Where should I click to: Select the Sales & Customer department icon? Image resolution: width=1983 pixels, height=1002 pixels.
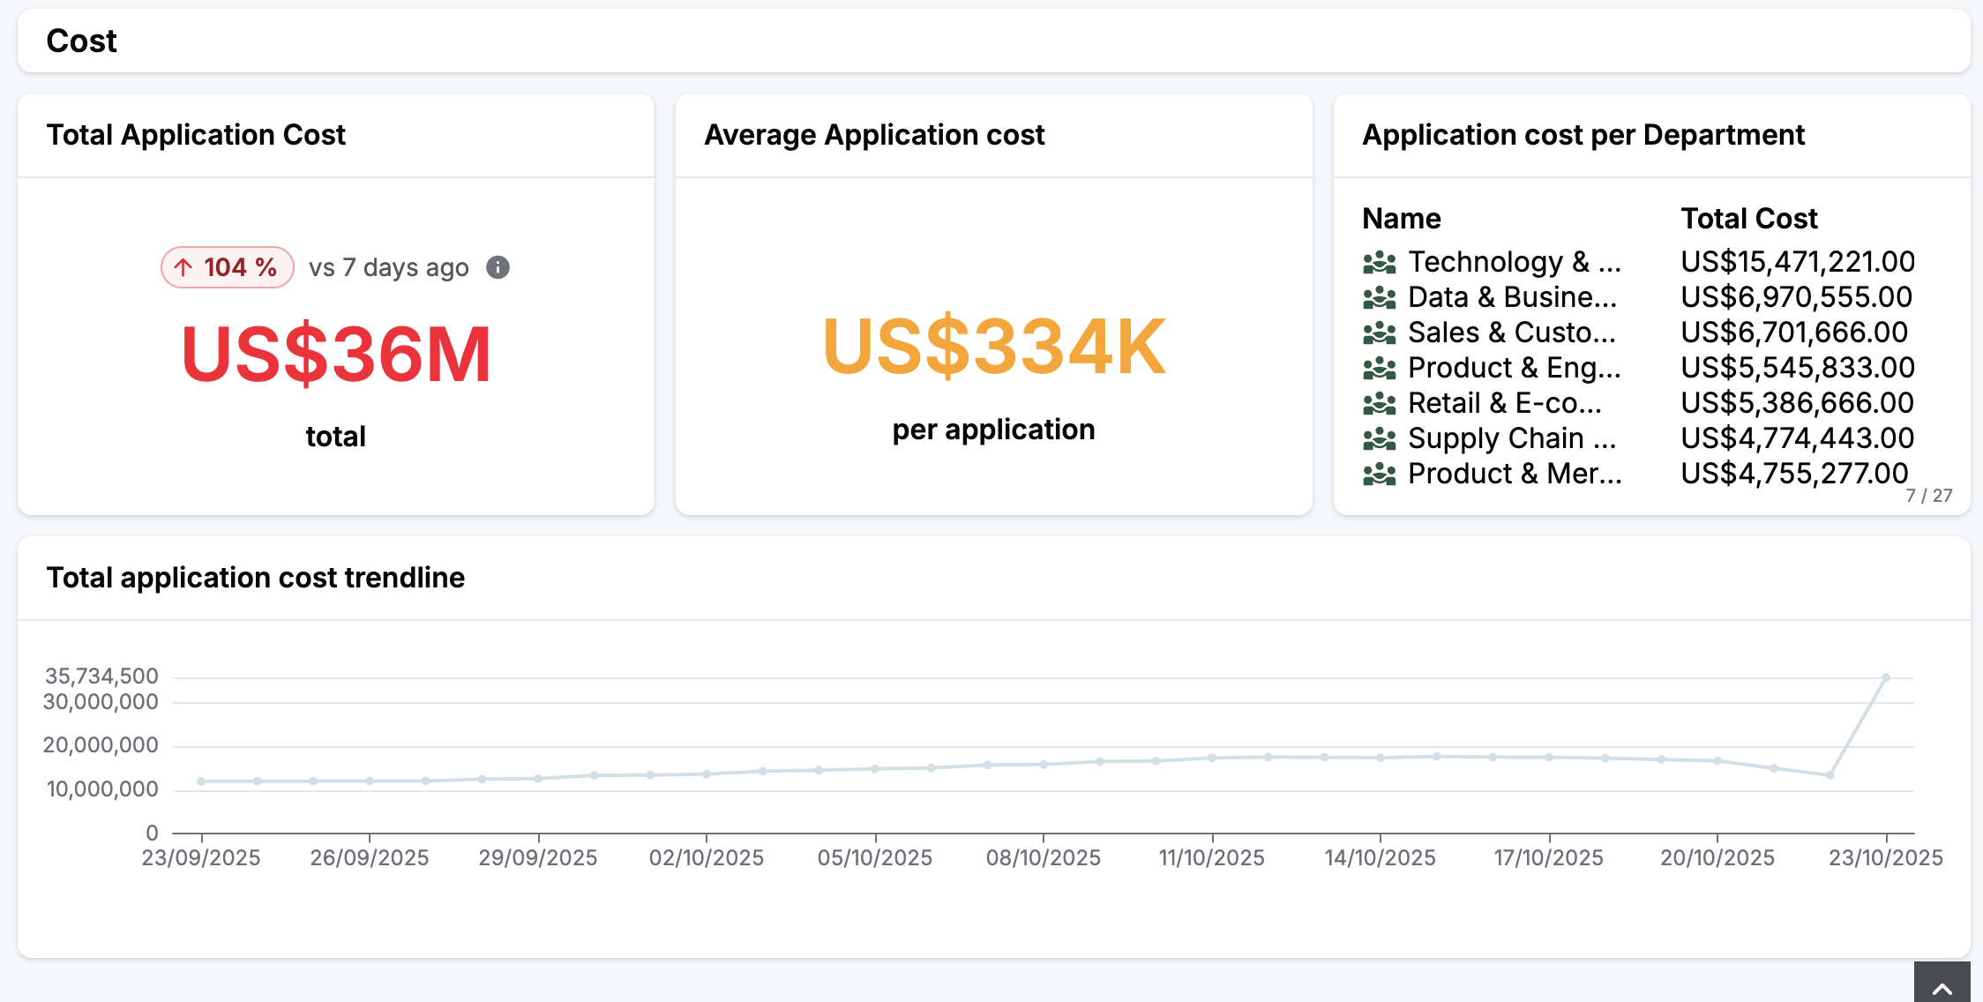pyautogui.click(x=1379, y=333)
